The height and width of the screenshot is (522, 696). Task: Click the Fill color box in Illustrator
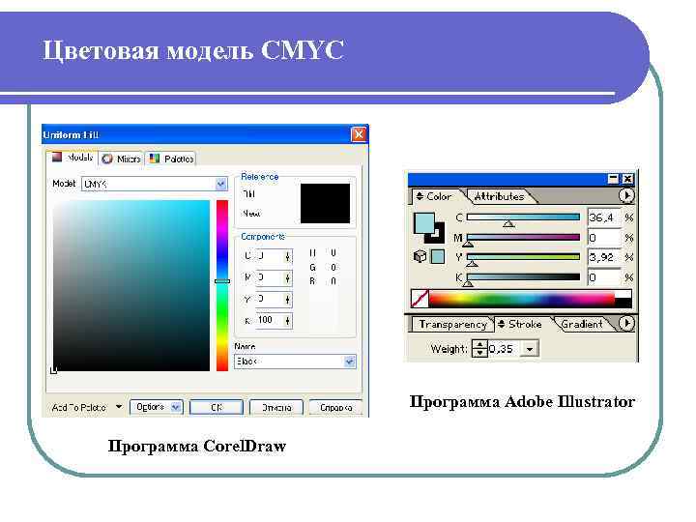[x=423, y=223]
